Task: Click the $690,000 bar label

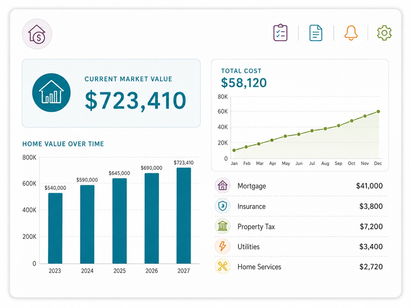Action: 152,168
